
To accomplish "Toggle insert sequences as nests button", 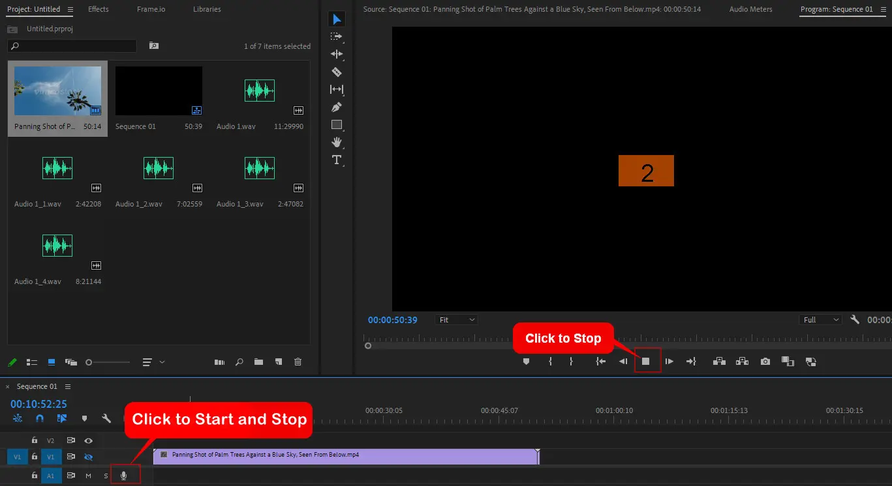I will point(18,418).
